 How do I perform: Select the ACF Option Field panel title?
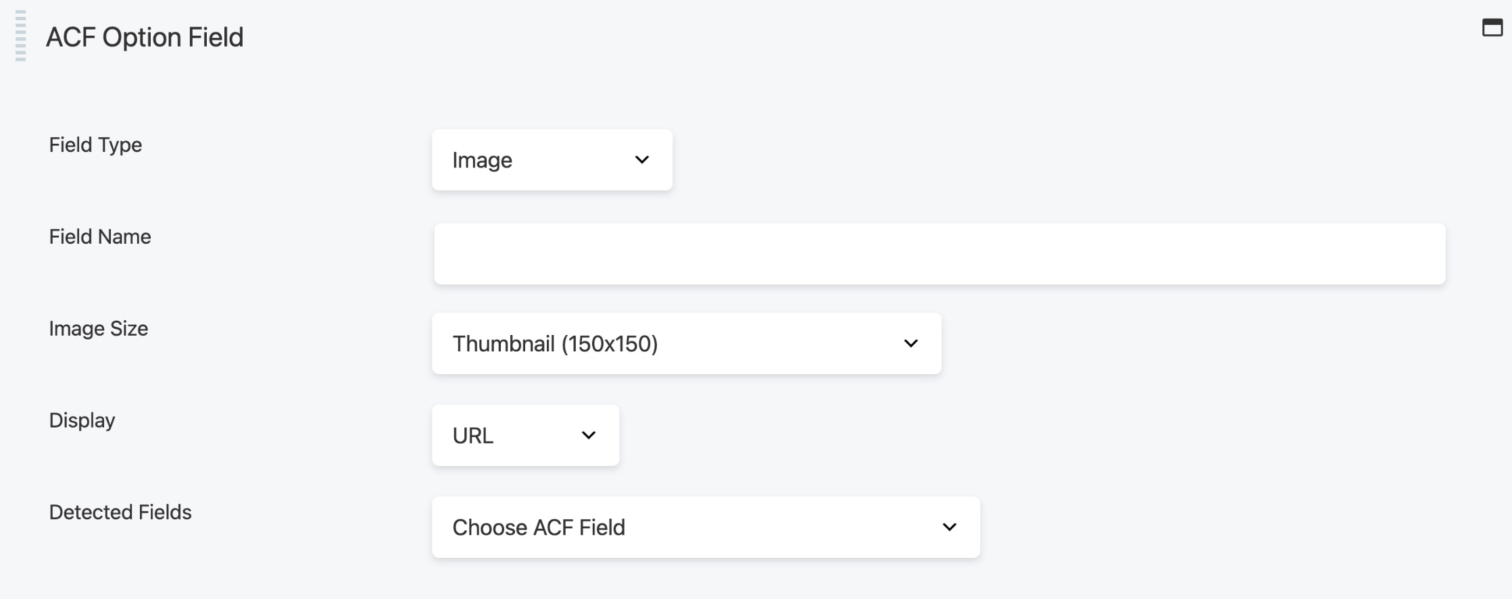coord(145,37)
